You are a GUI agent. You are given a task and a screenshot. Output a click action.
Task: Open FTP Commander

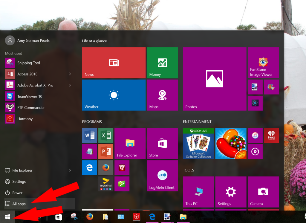point(32,108)
